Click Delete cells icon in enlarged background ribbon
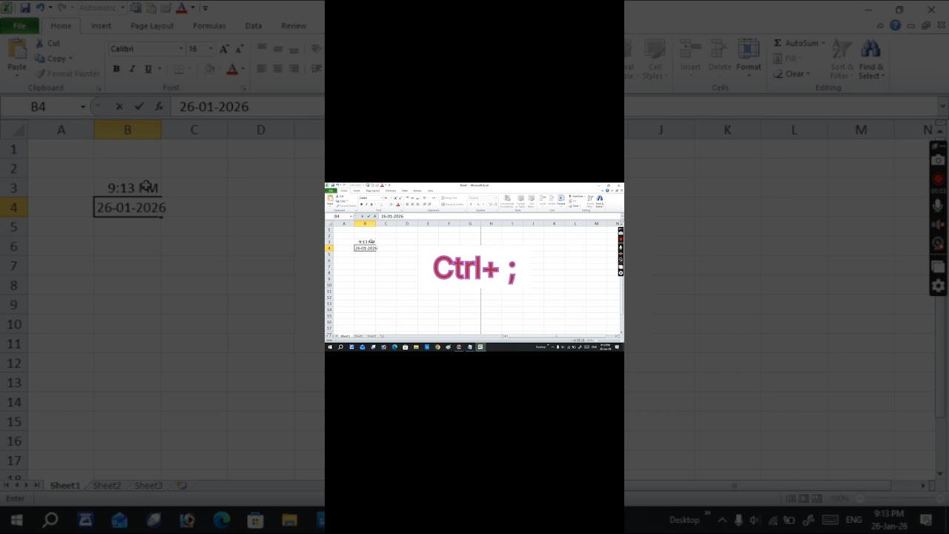 pos(719,50)
